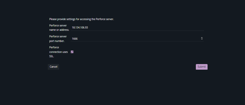Click the 18.134.106.93 address text
The height and width of the screenshot is (105, 245).
[80, 28]
